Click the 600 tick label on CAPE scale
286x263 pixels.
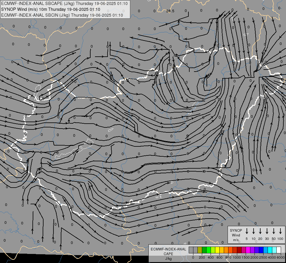pyautogui.click(x=219, y=257)
